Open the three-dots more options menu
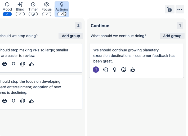 (180, 9)
